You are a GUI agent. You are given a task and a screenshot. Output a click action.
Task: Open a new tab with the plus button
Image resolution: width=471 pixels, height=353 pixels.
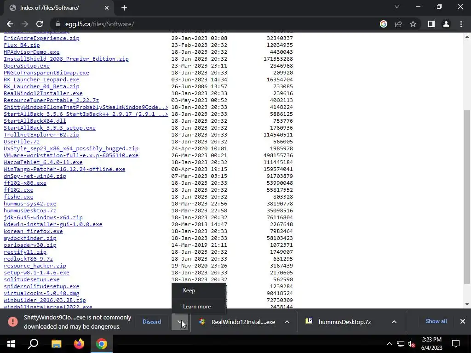[124, 8]
